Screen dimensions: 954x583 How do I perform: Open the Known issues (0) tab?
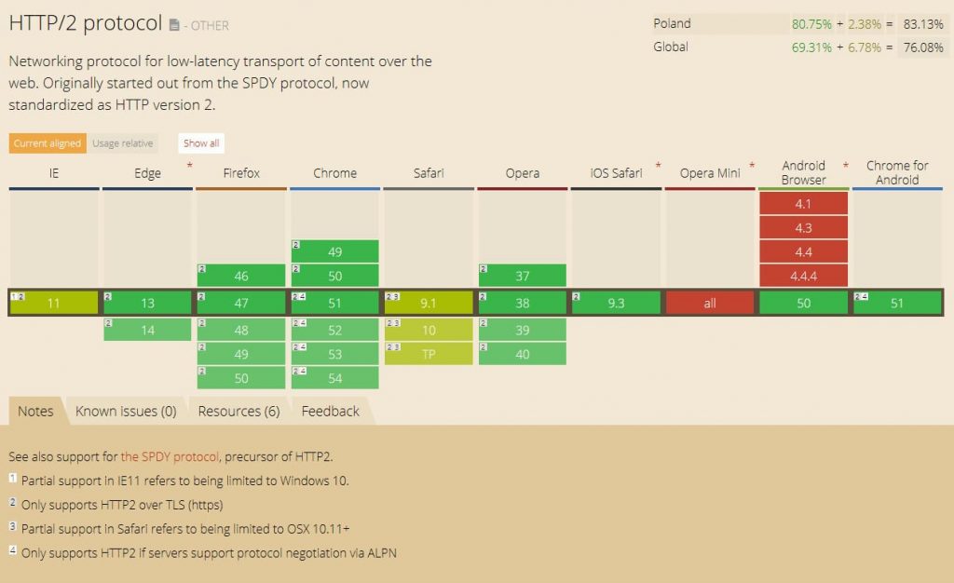point(127,411)
